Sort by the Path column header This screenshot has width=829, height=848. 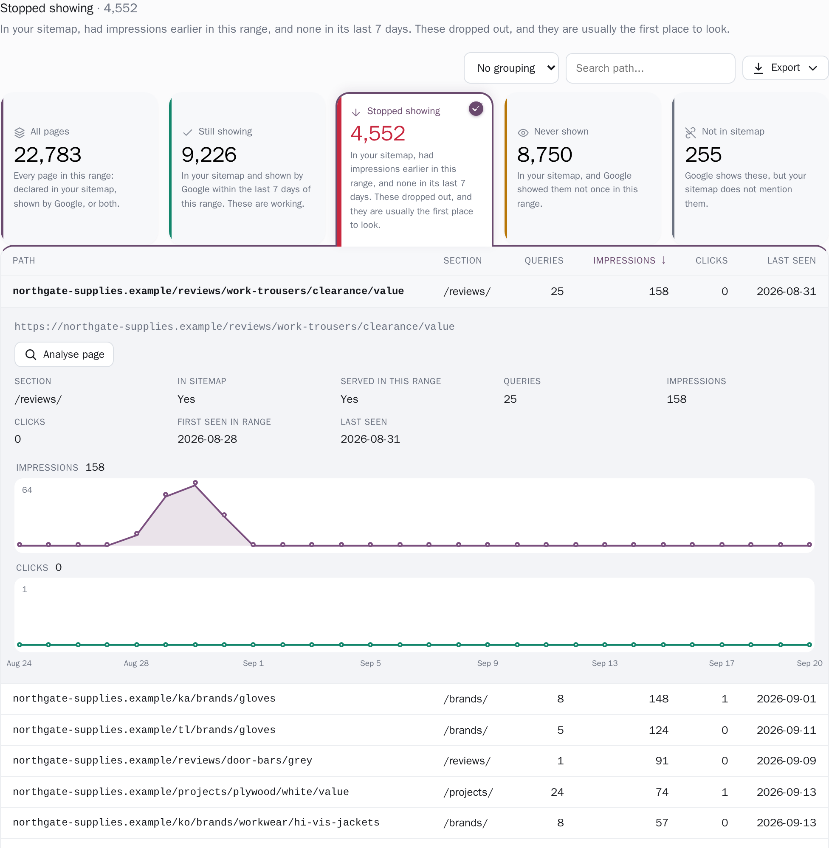tap(24, 260)
